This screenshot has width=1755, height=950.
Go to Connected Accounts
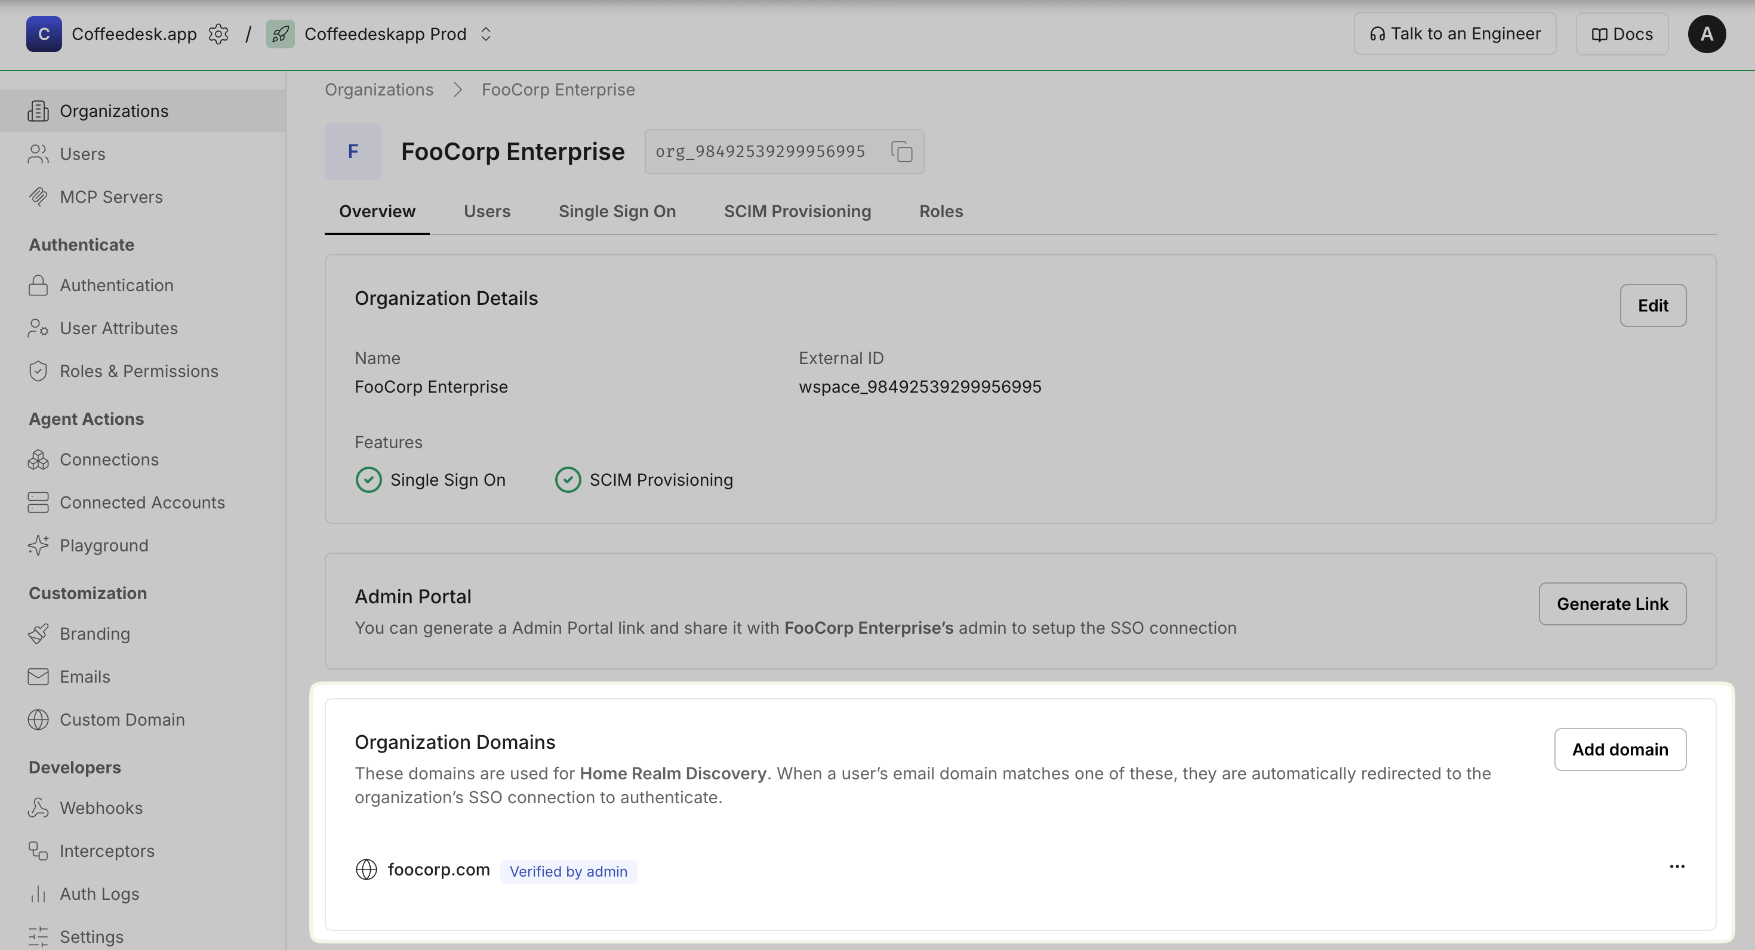click(x=141, y=502)
